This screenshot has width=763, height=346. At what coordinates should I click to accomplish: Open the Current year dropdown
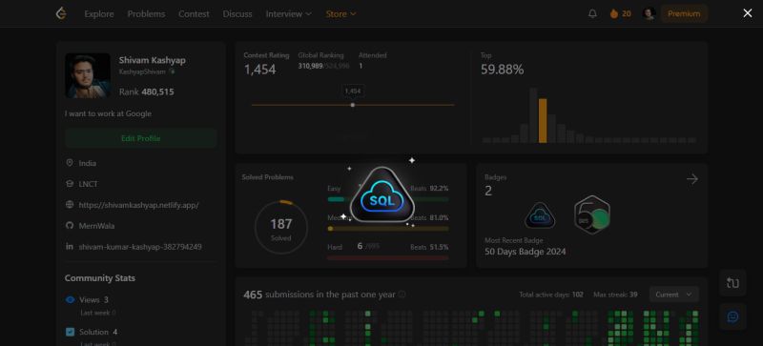click(674, 295)
